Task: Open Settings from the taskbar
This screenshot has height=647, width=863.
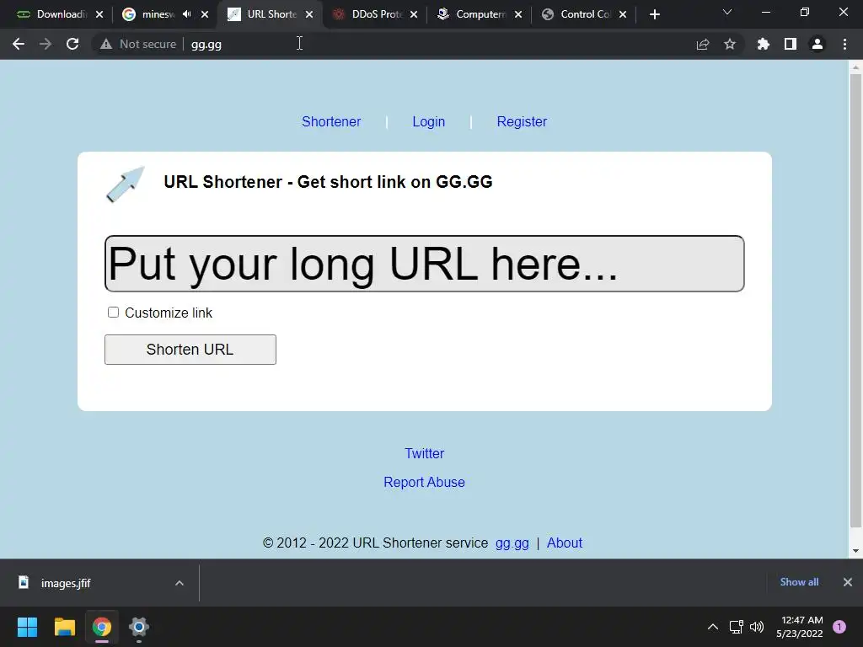Action: click(x=139, y=627)
